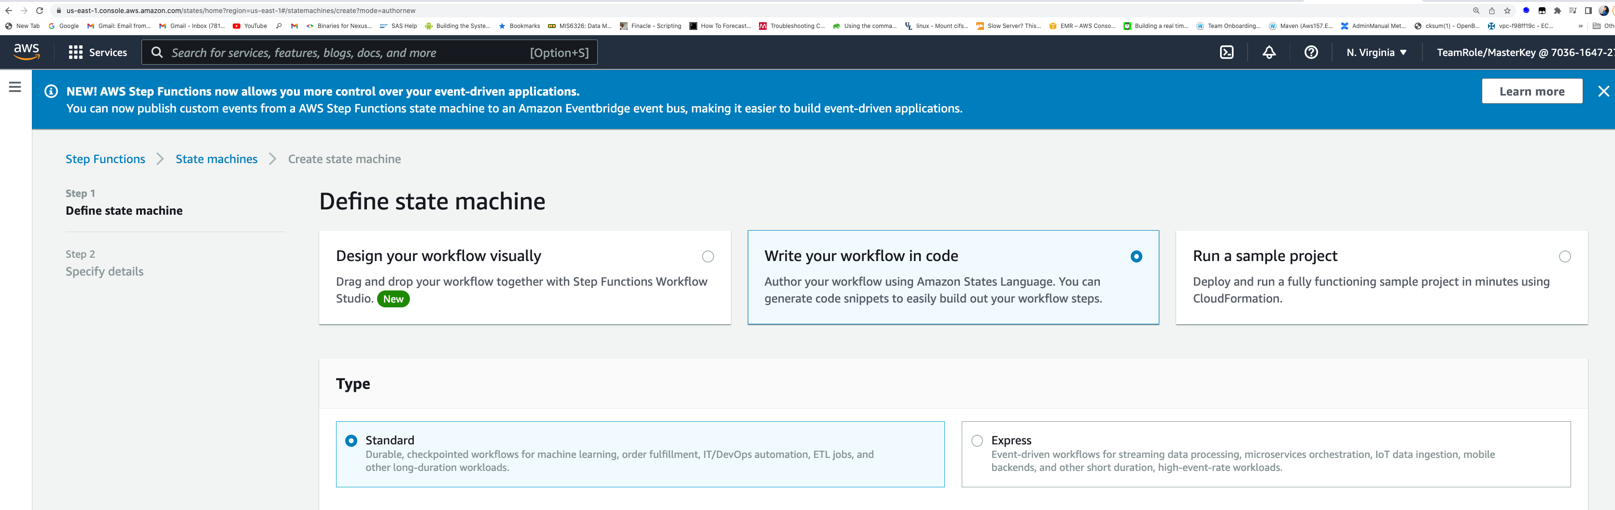Image resolution: width=1615 pixels, height=510 pixels.
Task: Open the Bookmarks star folder in bar
Action: [x=519, y=27]
